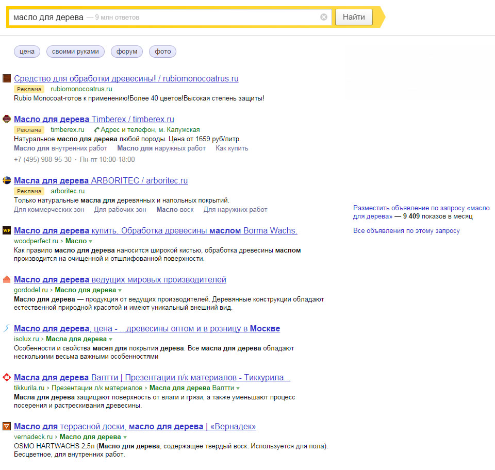Expand the tikkurila.ru result options arrow
Screen dimensions: 495x470
(x=238, y=388)
